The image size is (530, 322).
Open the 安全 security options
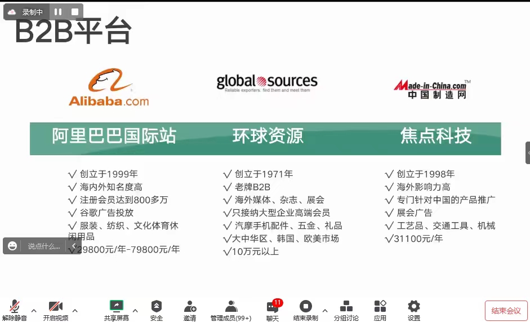(156, 310)
